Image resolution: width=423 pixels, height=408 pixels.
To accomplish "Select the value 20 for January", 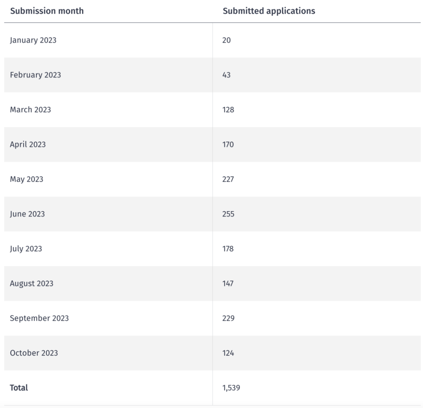I will click(x=227, y=40).
